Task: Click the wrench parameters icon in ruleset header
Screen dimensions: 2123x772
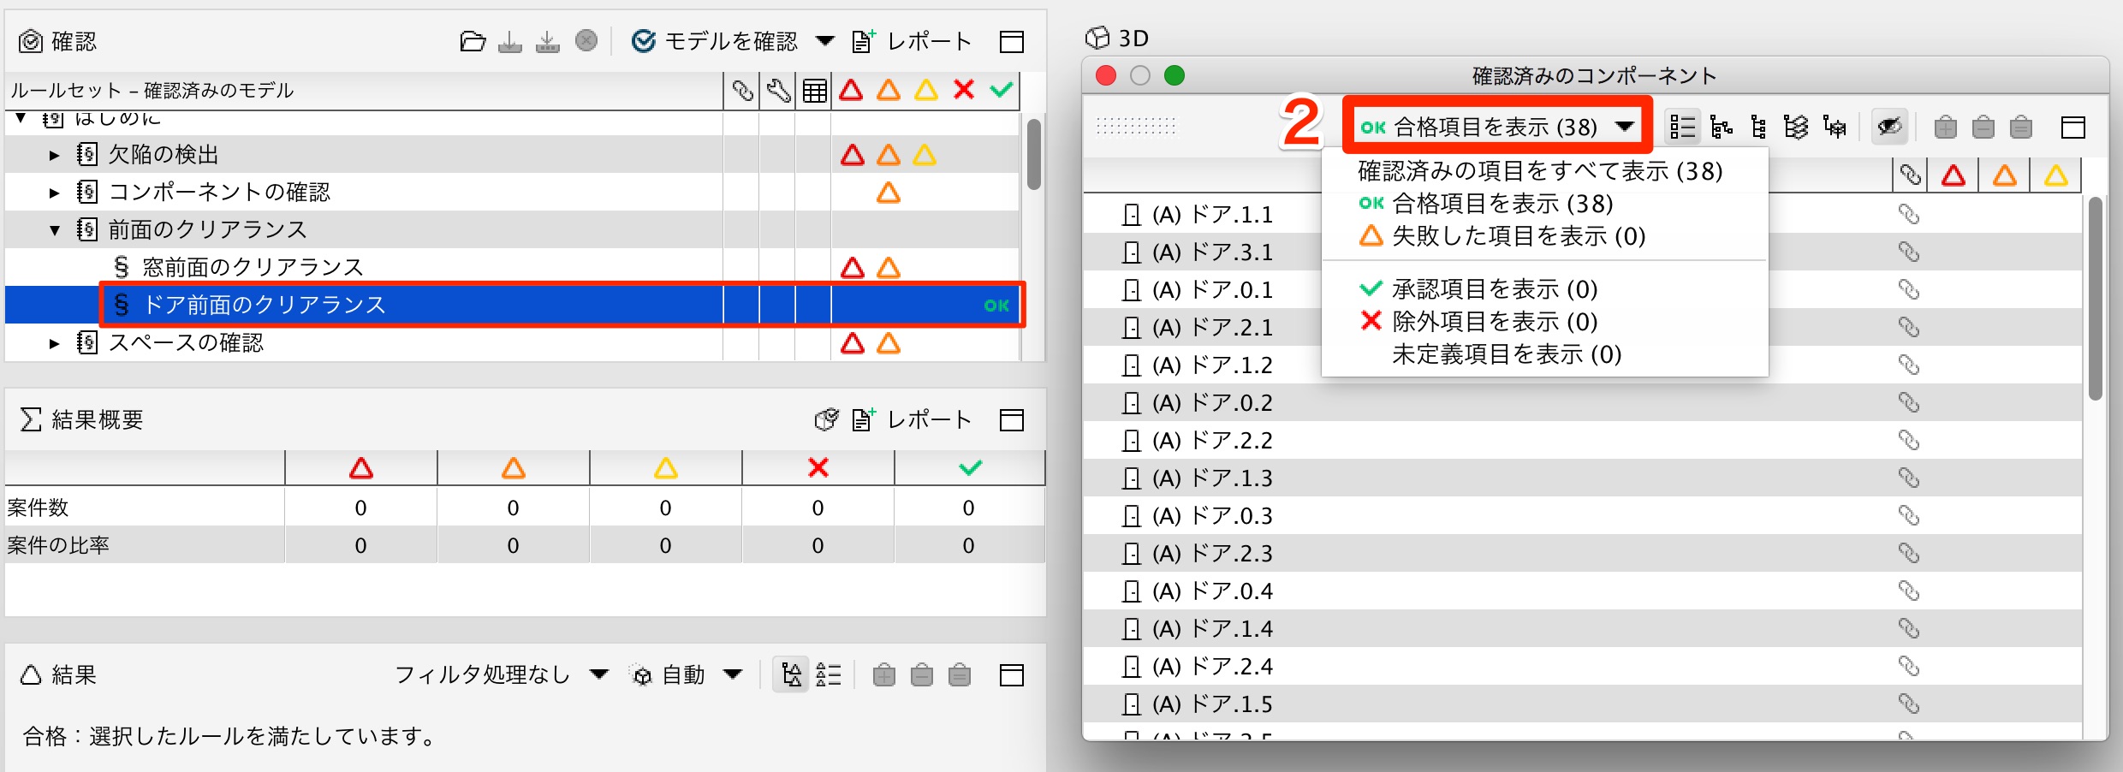Action: [778, 91]
